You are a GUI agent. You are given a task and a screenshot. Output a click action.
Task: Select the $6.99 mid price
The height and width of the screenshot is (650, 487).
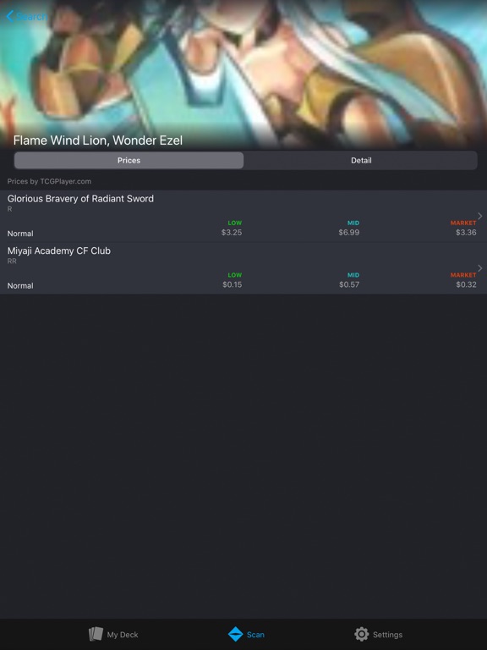(x=348, y=232)
